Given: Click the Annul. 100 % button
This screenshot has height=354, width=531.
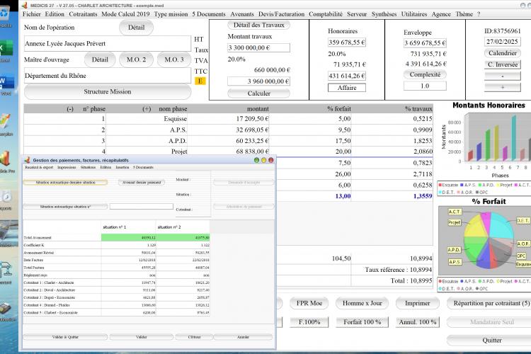Looking at the screenshot, I should point(417,322).
